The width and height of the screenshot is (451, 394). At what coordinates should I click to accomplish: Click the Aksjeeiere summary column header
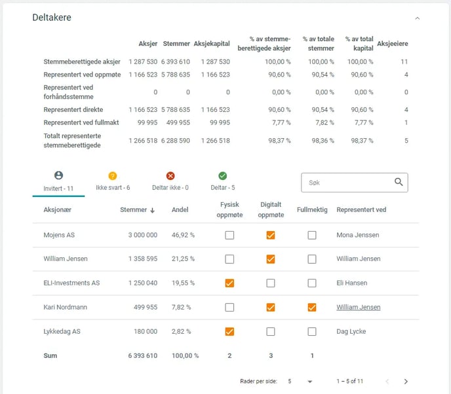tap(392, 44)
